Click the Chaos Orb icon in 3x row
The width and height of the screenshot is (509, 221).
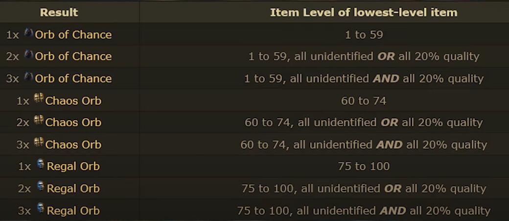pyautogui.click(x=39, y=142)
